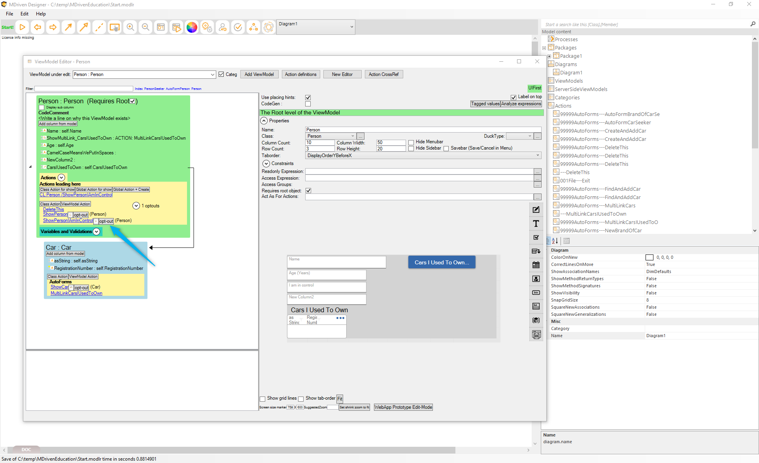Click the orange play arrow icon
The image size is (759, 463).
coord(23,27)
